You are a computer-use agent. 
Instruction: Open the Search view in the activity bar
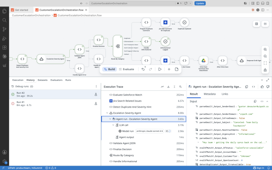pos(4,20)
